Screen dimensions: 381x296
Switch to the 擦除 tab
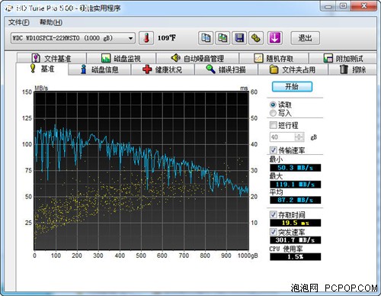tap(353, 69)
